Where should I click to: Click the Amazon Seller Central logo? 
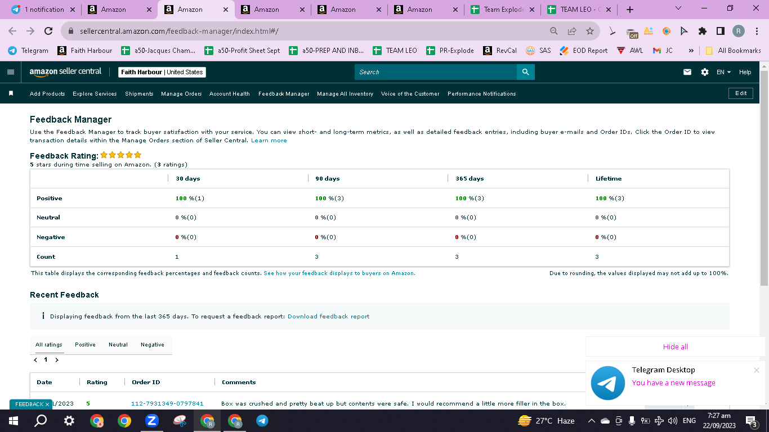point(65,72)
